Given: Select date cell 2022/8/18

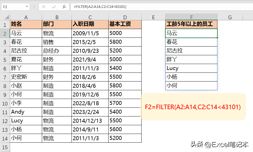Looking at the screenshot, I should pos(90,103).
